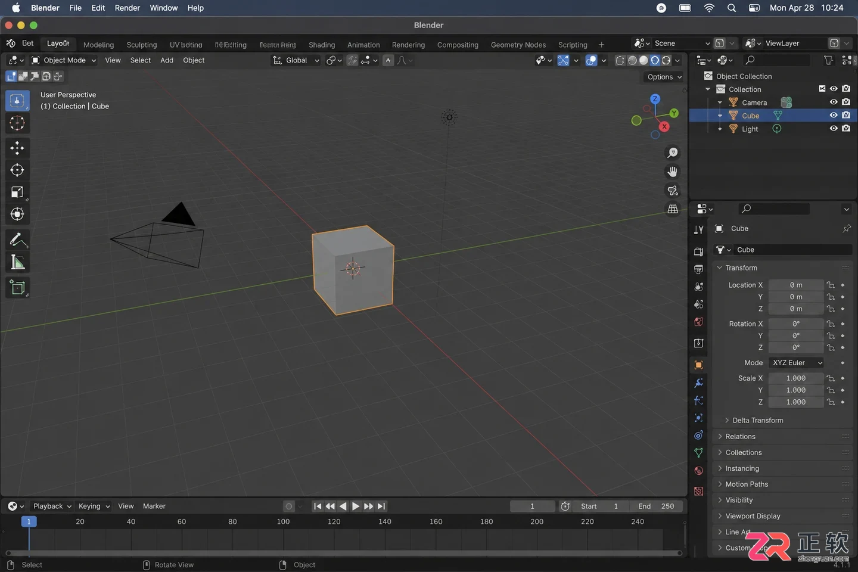
Task: Expand the Visibility panel
Action: (x=739, y=500)
